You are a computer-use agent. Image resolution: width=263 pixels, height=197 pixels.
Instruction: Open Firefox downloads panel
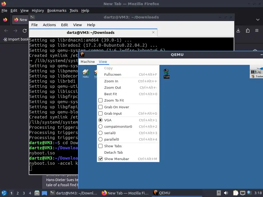(238, 31)
